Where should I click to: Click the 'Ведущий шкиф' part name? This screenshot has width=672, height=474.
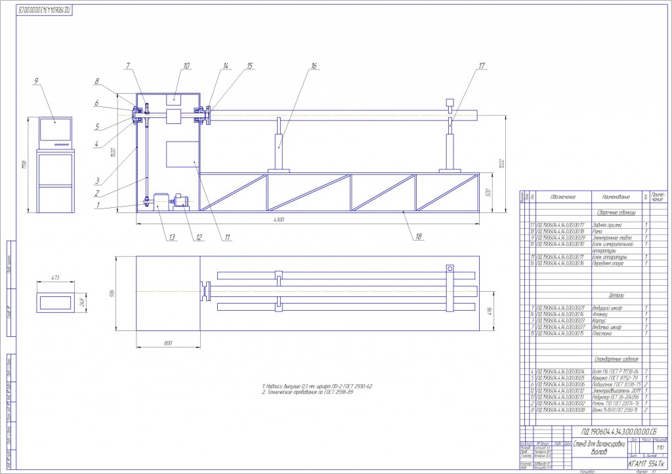point(607,308)
